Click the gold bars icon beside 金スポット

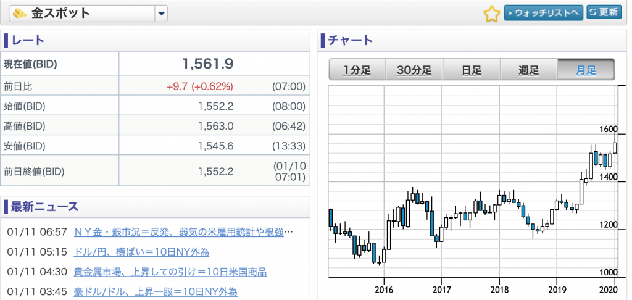20,14
